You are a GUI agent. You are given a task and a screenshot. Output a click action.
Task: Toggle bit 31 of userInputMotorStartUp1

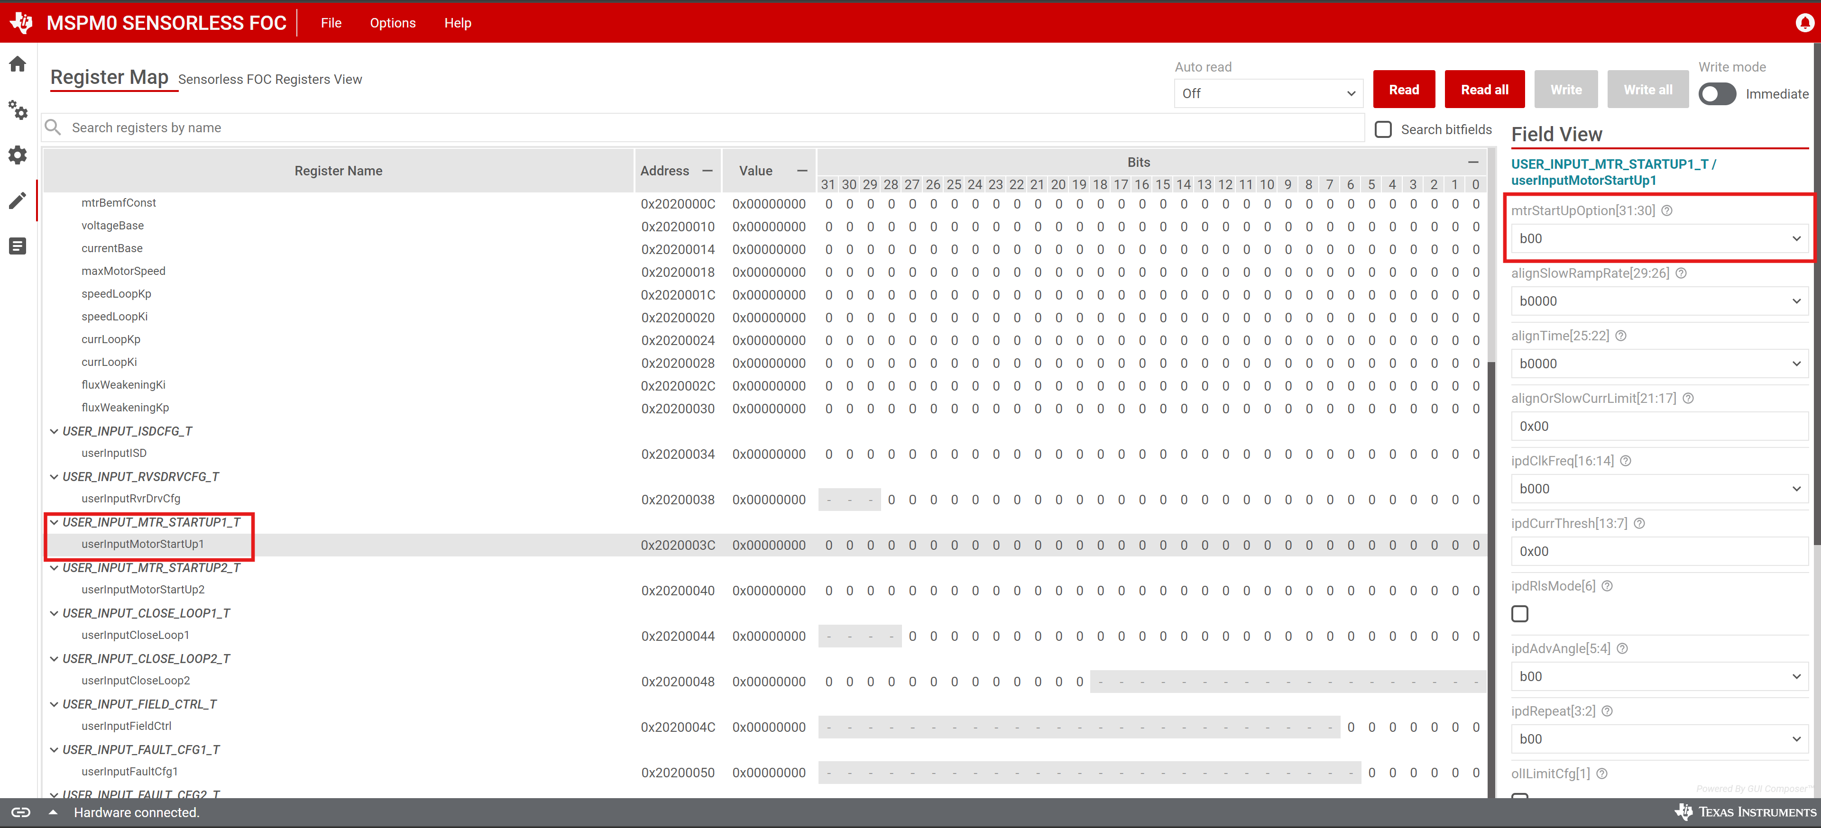tap(828, 546)
